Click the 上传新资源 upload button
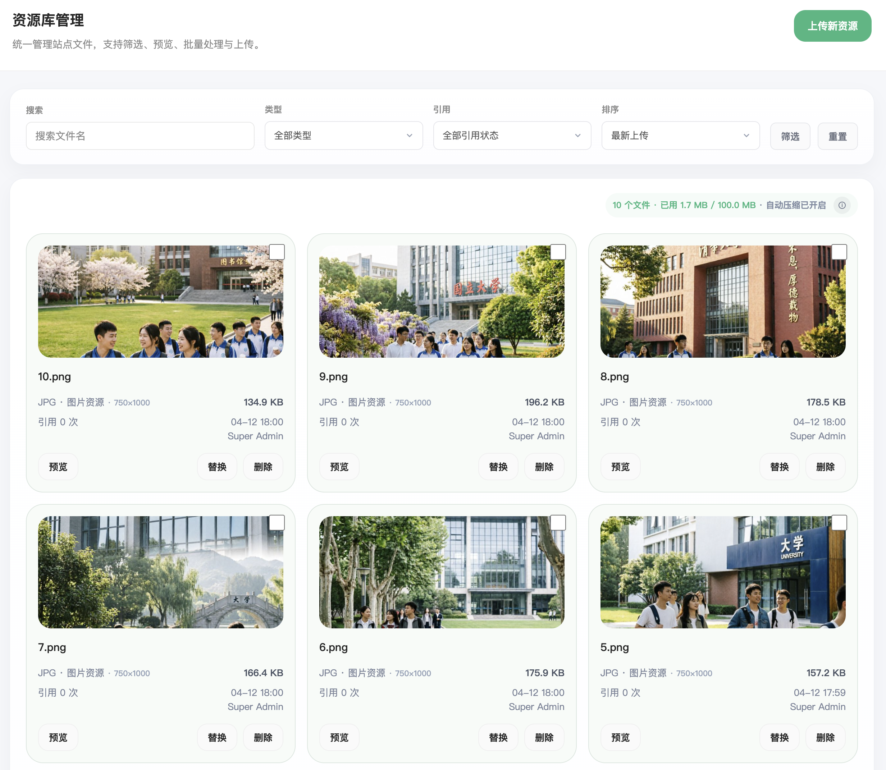886x770 pixels. coord(832,26)
